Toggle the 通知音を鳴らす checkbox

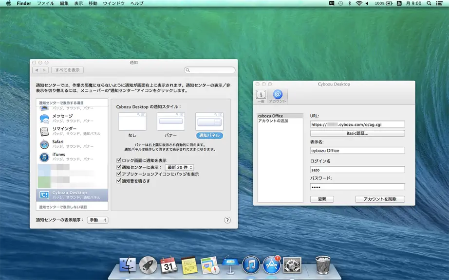[119, 180]
